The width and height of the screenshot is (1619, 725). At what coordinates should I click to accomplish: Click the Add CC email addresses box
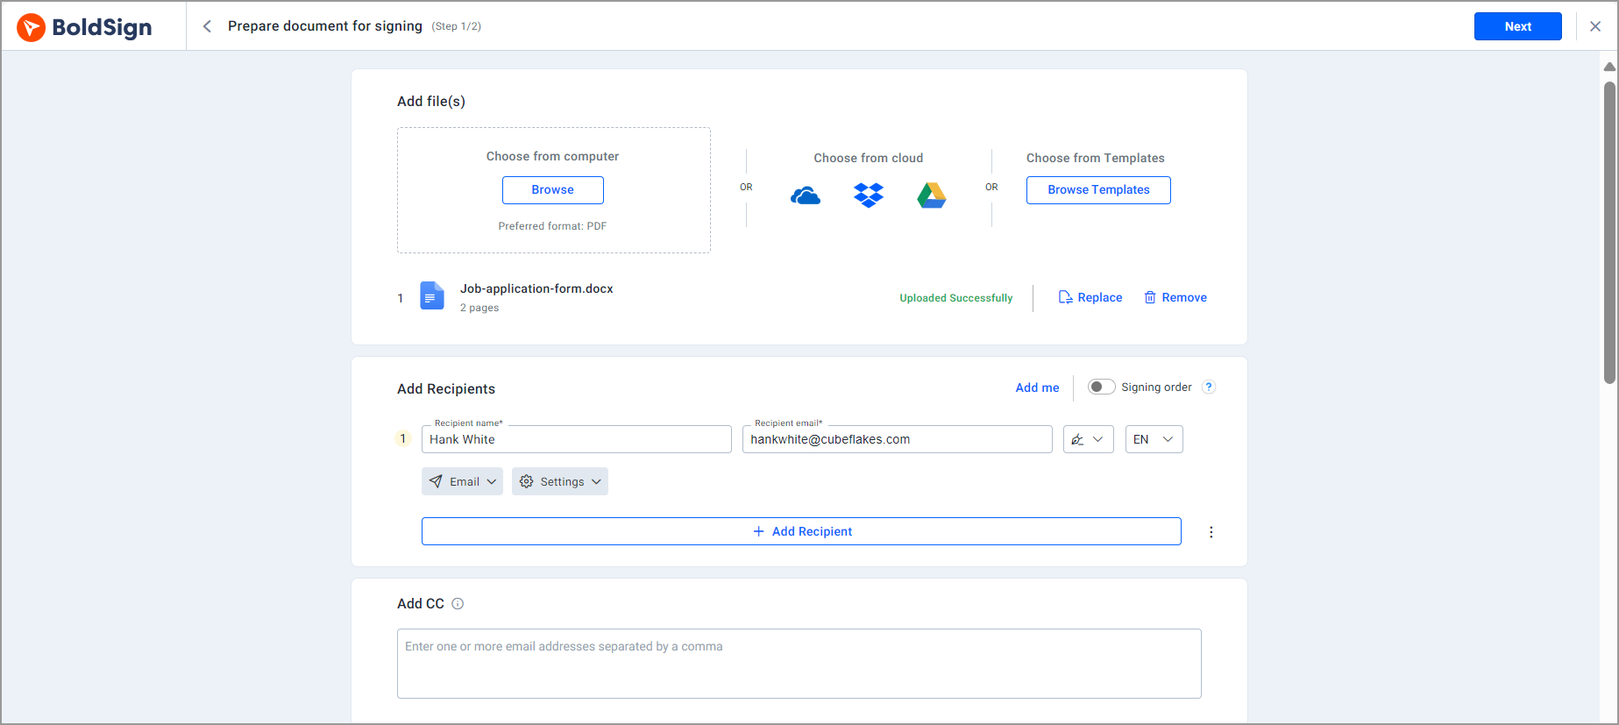[x=799, y=664]
